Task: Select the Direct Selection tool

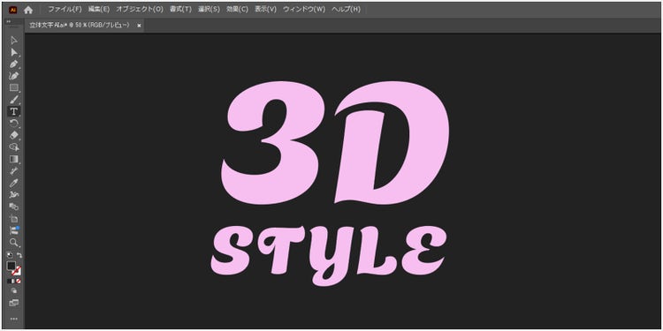Action: tap(14, 52)
